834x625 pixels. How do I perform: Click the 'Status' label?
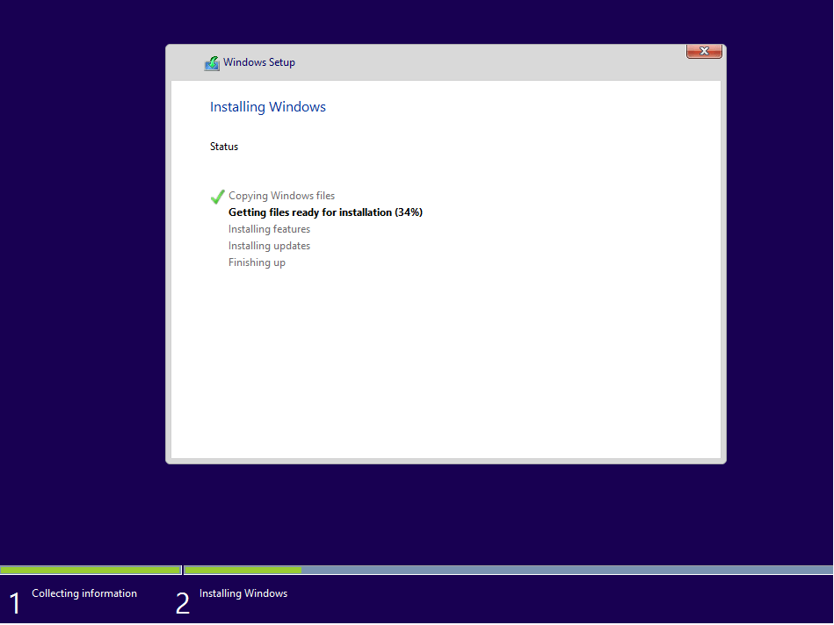[x=224, y=147]
